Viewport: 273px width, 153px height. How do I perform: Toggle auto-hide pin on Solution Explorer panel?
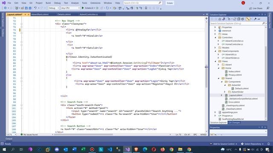262,14
